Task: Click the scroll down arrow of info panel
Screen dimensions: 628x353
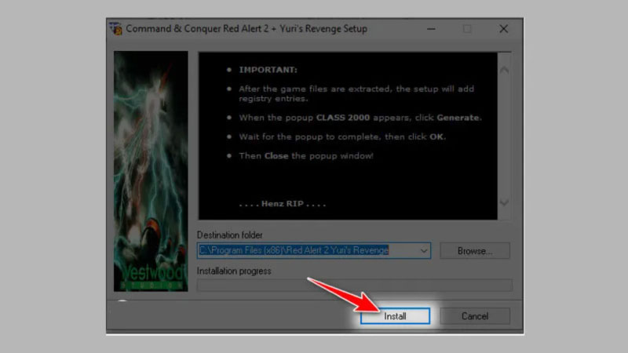Action: (504, 202)
